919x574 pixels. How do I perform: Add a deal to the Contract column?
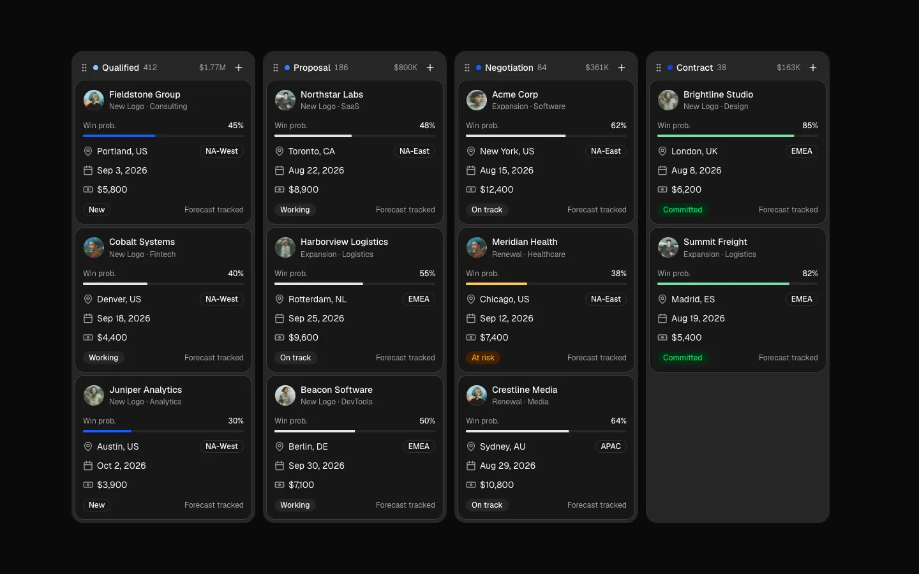coord(813,68)
